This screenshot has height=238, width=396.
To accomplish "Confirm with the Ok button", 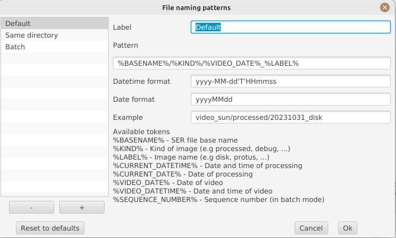I will coord(347,228).
